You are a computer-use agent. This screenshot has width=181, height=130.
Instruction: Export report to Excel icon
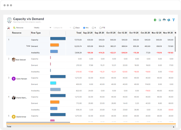tap(155, 20)
